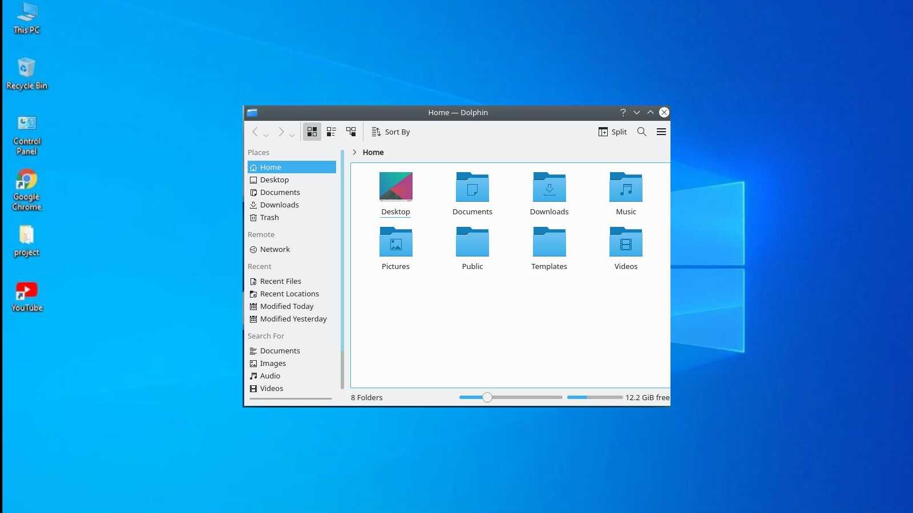Open the Pictures folder icon
913x513 pixels.
click(x=395, y=242)
